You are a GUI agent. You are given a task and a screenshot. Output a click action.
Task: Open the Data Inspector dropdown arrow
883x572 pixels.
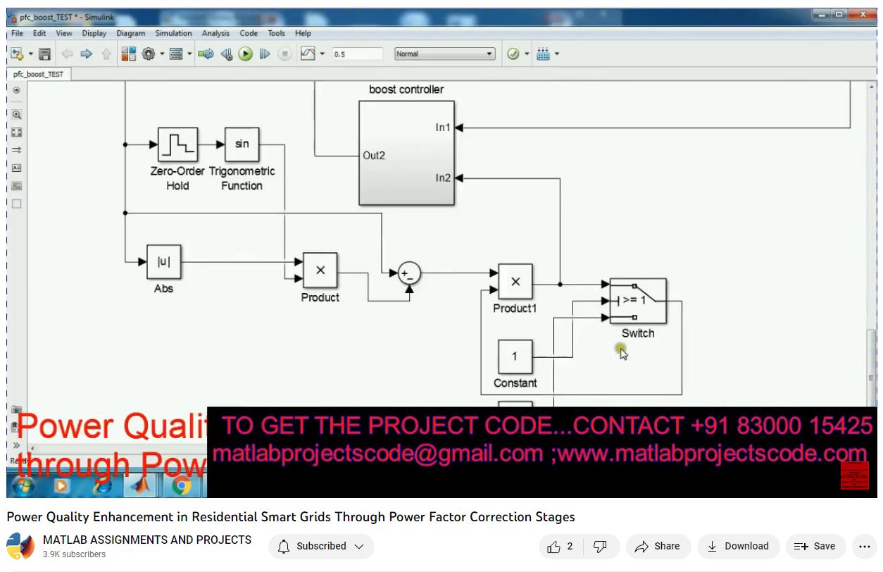322,54
